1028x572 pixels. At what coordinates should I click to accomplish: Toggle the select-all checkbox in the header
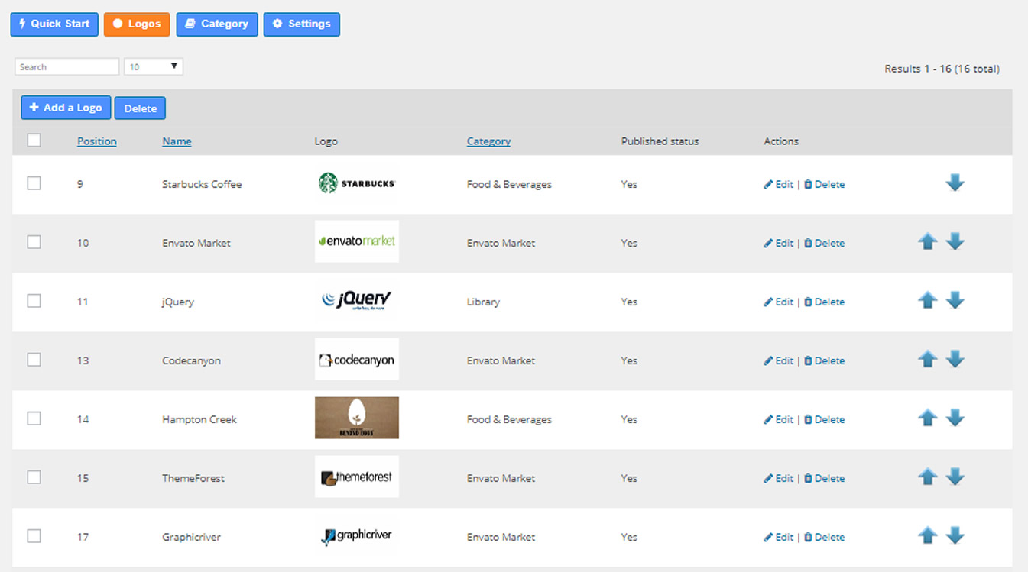[x=34, y=140]
